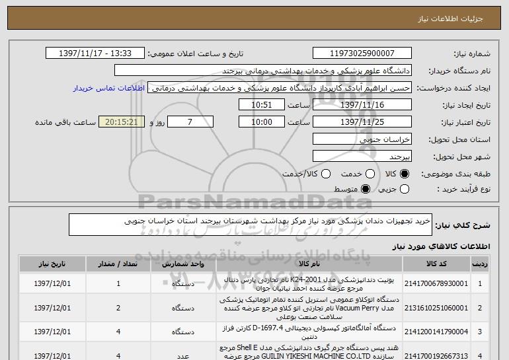Click the جزئیات اطلاعات نیاز header title
This screenshot has width=509, height=360.
pyautogui.click(x=450, y=18)
